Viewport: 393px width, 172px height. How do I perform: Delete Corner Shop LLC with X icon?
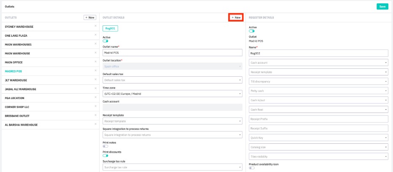click(96, 107)
